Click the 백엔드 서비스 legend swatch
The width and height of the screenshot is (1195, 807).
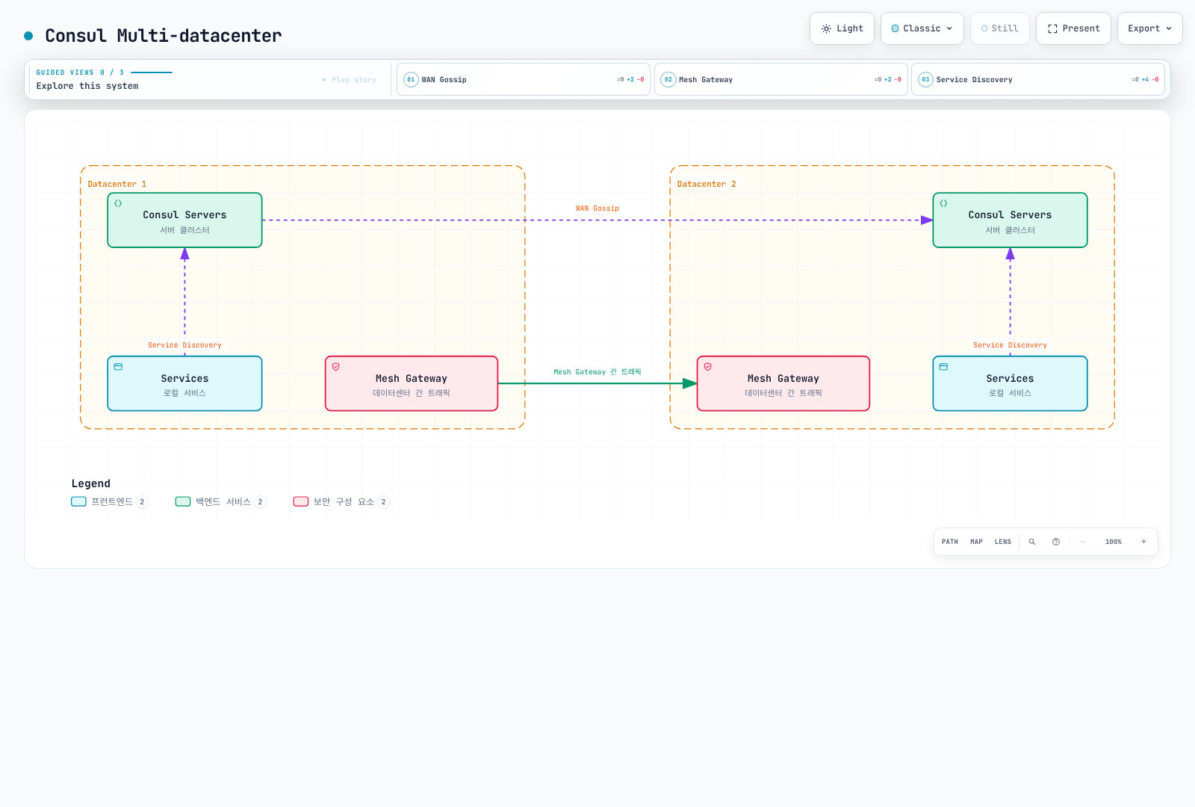click(x=183, y=501)
